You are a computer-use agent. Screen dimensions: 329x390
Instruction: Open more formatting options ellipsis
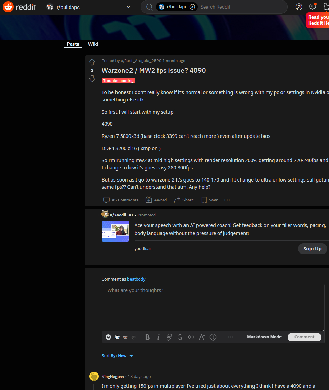230,337
